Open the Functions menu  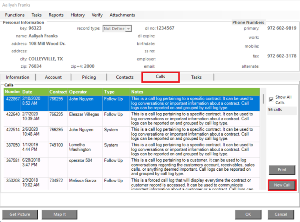[x=15, y=15]
